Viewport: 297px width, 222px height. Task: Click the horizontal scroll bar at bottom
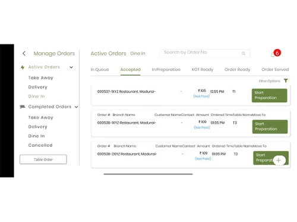(x=148, y=174)
